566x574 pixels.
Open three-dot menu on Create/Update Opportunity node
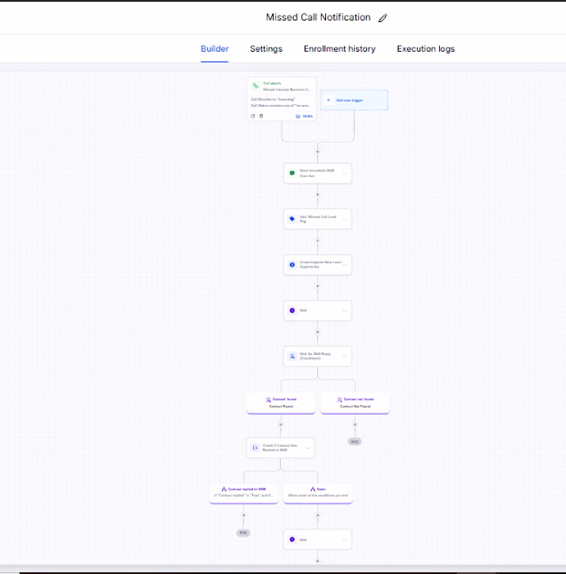point(345,265)
